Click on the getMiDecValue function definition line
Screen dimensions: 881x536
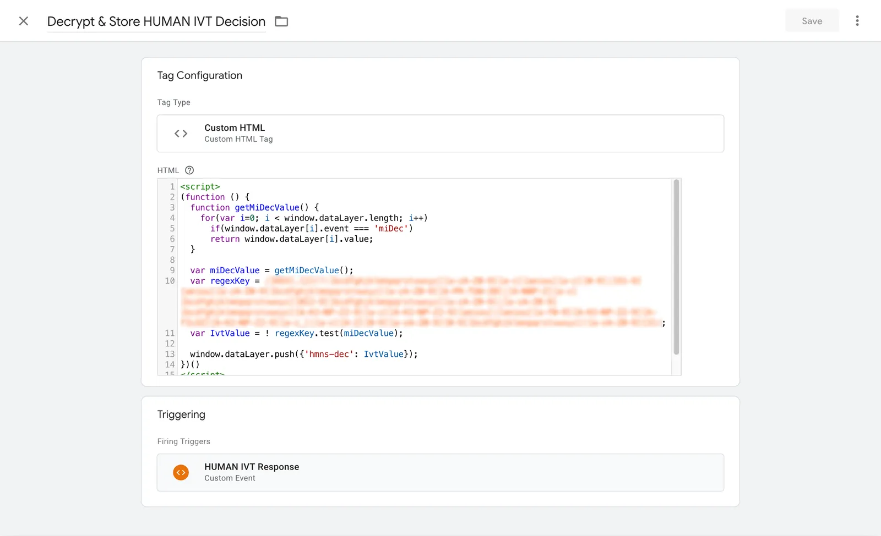click(254, 208)
